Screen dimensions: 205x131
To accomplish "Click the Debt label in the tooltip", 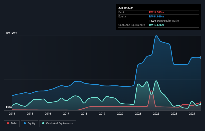I will tap(121, 12).
